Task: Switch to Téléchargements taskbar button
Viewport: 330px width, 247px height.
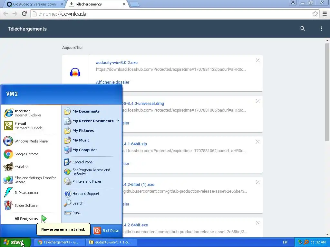Action: tap(59, 242)
